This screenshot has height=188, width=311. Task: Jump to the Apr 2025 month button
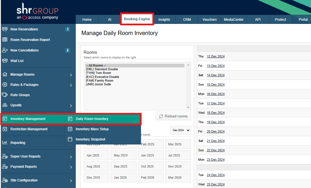pyautogui.click(x=96, y=155)
